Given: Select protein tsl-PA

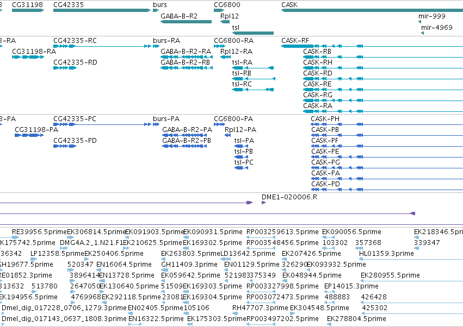Looking at the screenshot, I should click(x=241, y=146).
